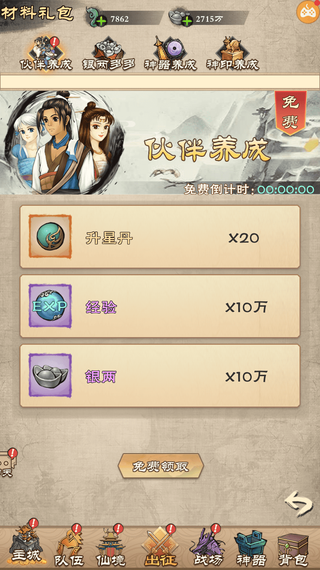
Task: Tap the orange gamepad icon
Action: (308, 12)
